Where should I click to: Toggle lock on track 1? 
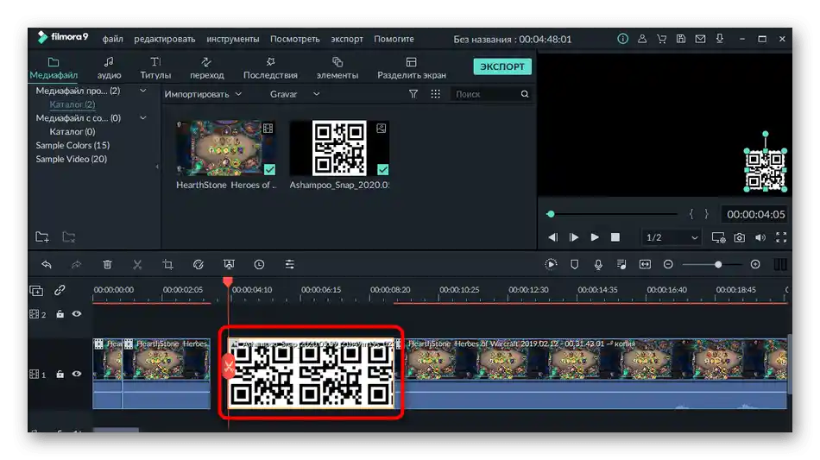pos(60,375)
